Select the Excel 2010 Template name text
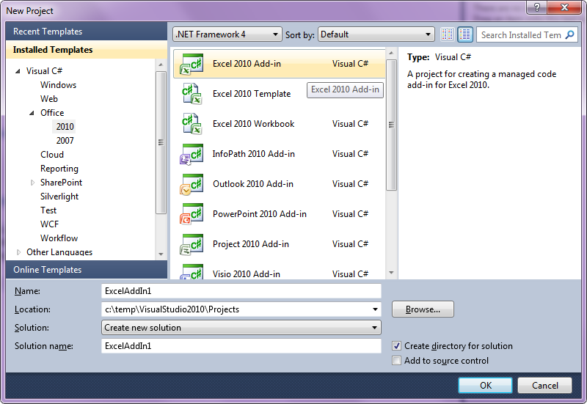 click(252, 94)
